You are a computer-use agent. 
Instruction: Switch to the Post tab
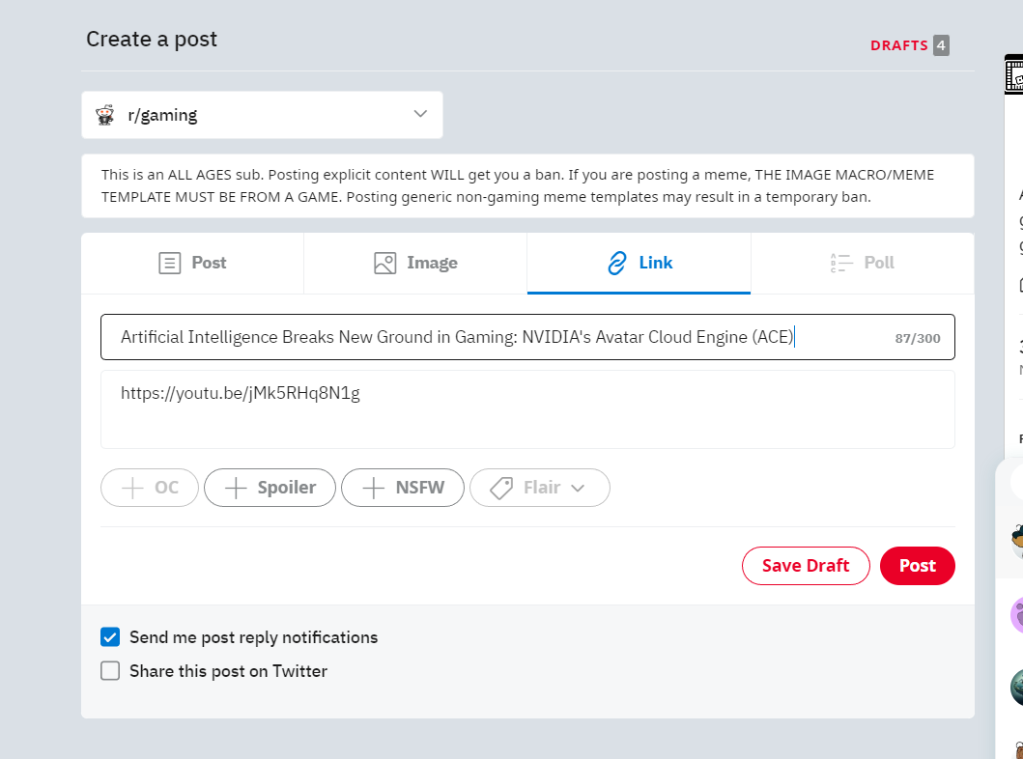192,263
